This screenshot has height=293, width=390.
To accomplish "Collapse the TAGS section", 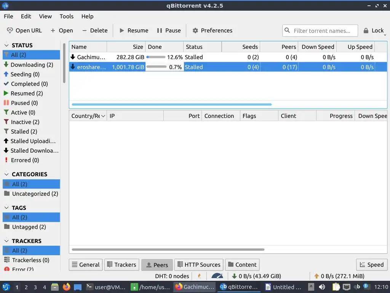I will tap(6, 208).
